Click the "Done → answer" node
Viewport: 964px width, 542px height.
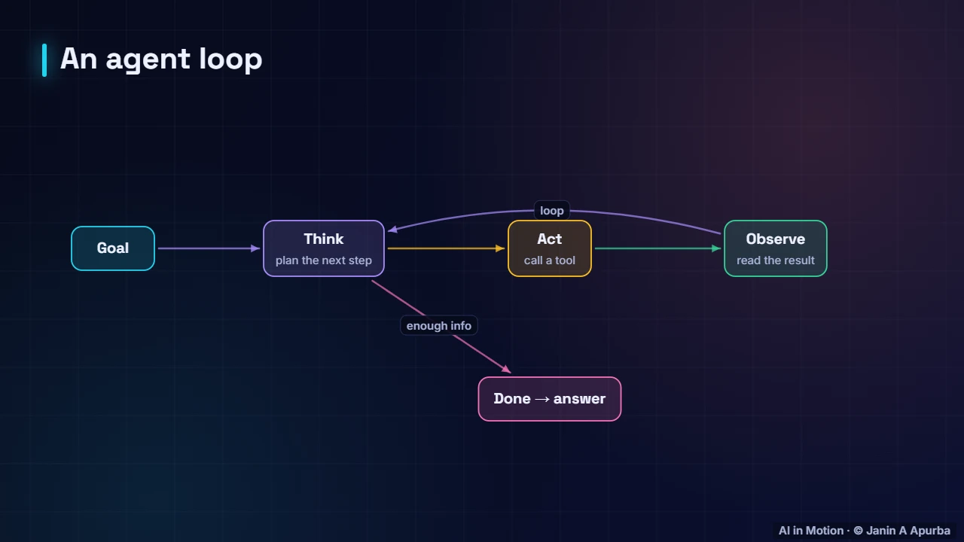pyautogui.click(x=550, y=399)
